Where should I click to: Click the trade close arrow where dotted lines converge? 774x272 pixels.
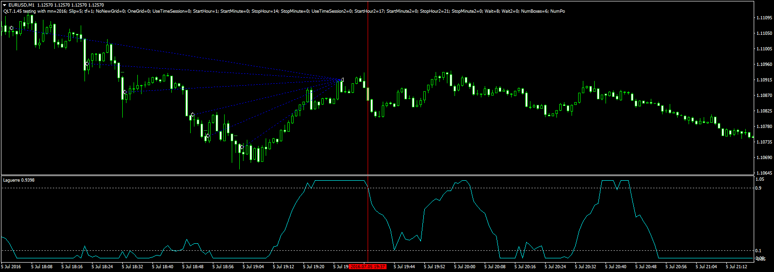pos(341,80)
